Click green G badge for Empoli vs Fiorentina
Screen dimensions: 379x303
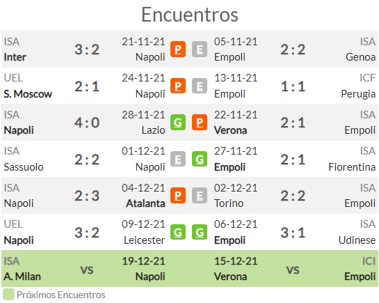(200, 159)
